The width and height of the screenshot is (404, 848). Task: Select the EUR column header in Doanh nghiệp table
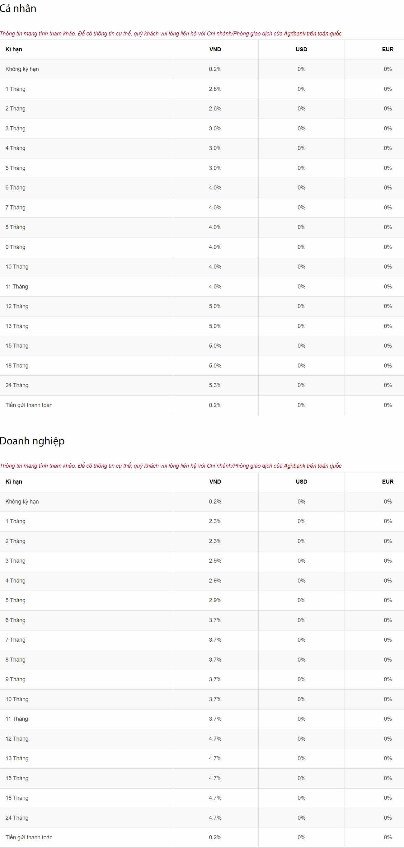click(x=388, y=482)
